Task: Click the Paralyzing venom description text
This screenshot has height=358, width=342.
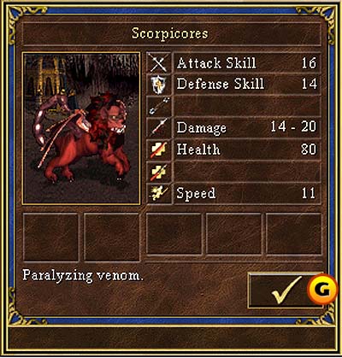Action: 83,276
